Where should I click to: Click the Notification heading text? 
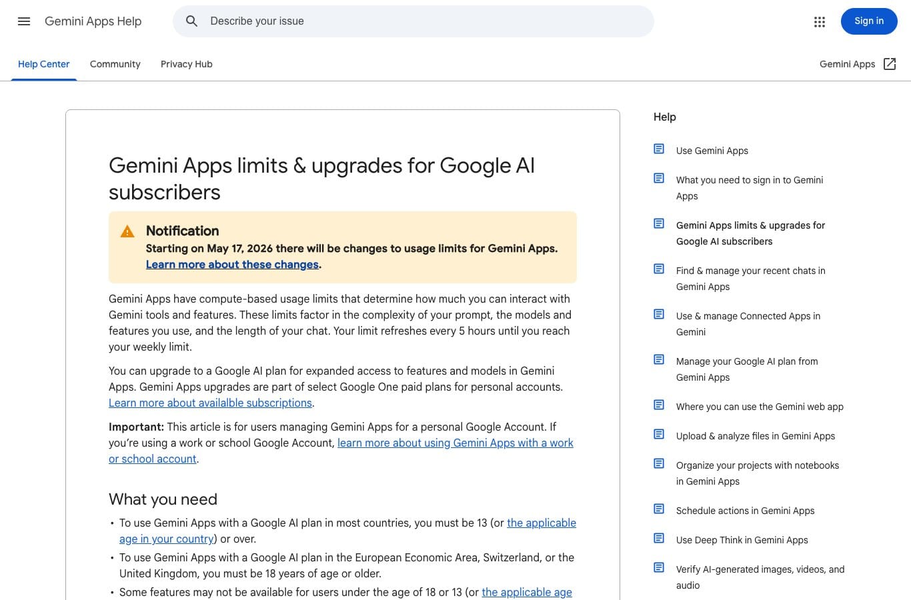183,231
